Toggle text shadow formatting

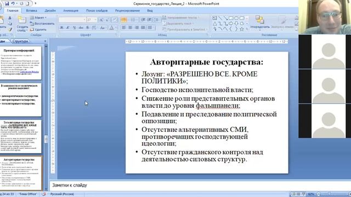point(88,28)
